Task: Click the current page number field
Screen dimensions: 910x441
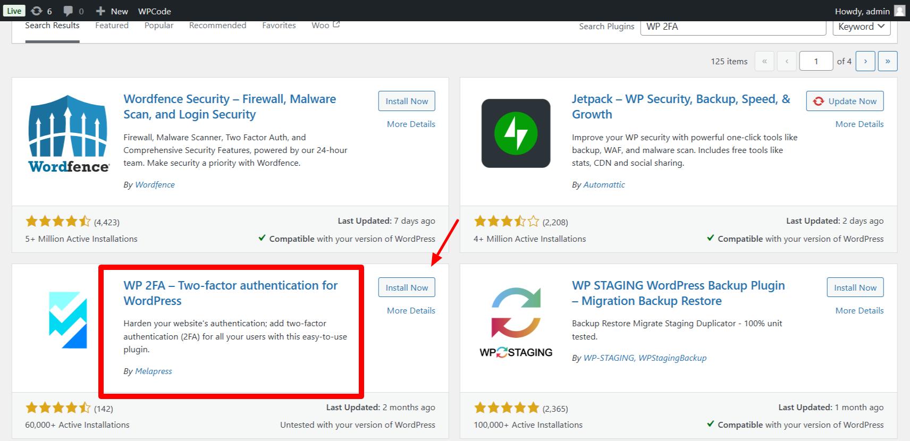Action: tap(816, 61)
